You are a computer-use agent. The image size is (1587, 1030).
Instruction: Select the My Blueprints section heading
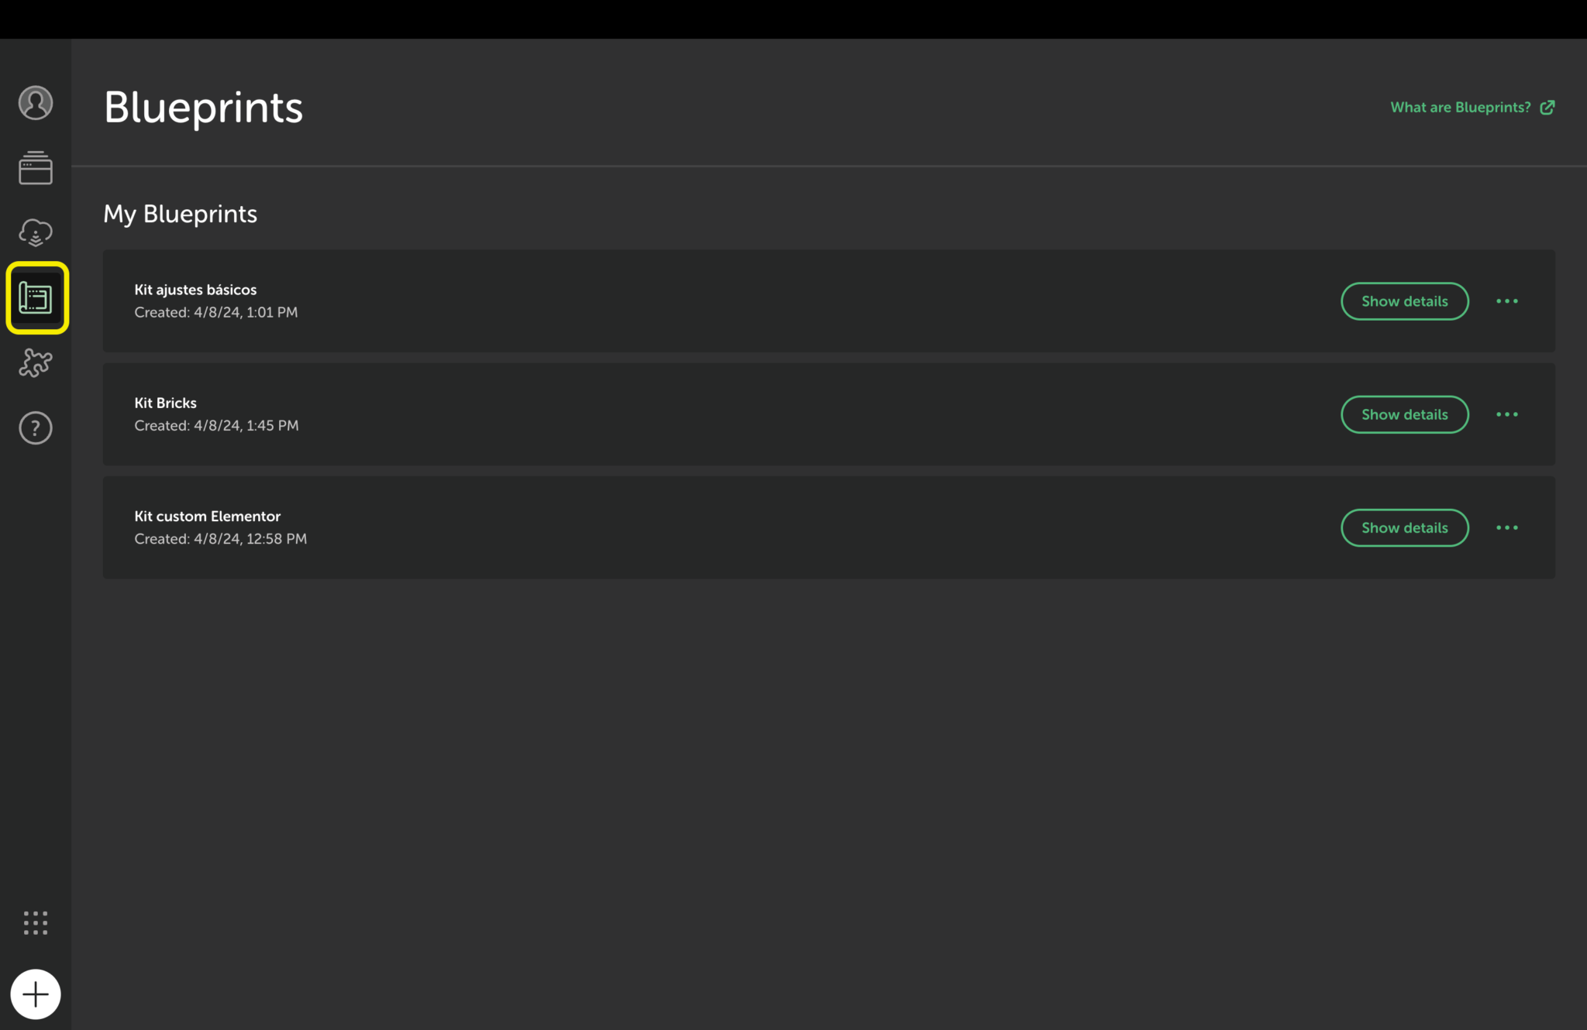tap(180, 214)
